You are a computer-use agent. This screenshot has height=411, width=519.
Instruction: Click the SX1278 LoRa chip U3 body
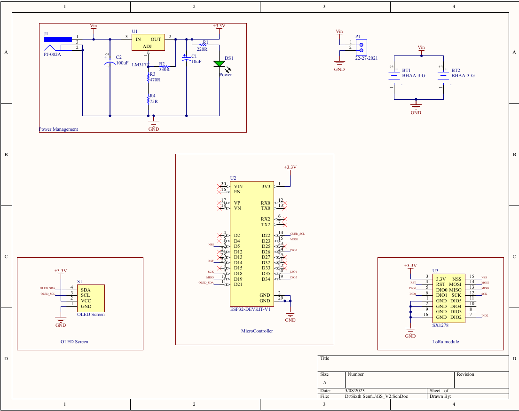pyautogui.click(x=449, y=298)
